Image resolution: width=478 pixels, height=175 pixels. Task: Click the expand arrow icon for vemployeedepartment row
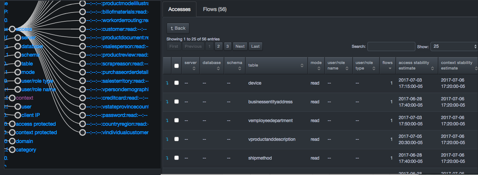[167, 121]
